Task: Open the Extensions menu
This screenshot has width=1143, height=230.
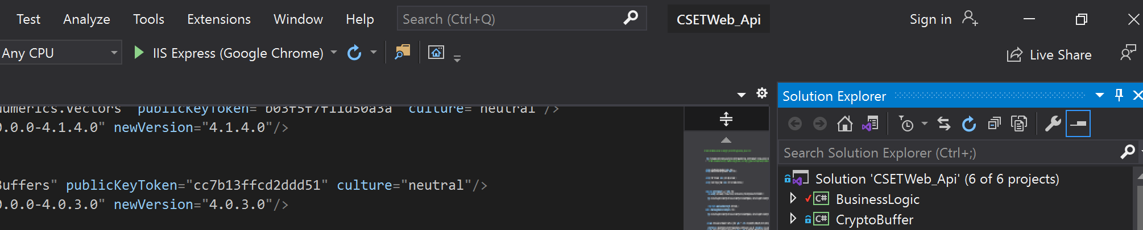Action: tap(219, 19)
